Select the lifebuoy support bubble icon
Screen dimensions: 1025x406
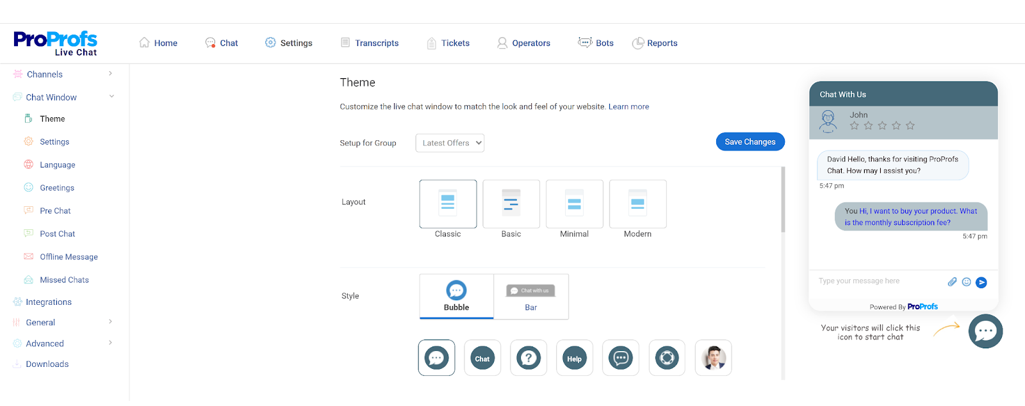point(667,358)
